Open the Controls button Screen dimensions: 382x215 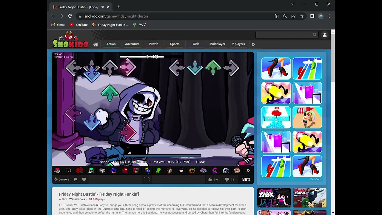click(61, 179)
